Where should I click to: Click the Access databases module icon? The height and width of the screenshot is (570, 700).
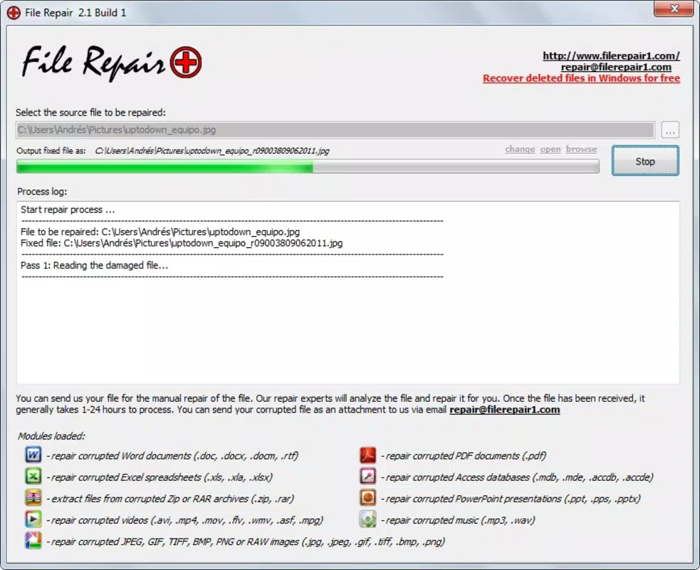pyautogui.click(x=368, y=476)
